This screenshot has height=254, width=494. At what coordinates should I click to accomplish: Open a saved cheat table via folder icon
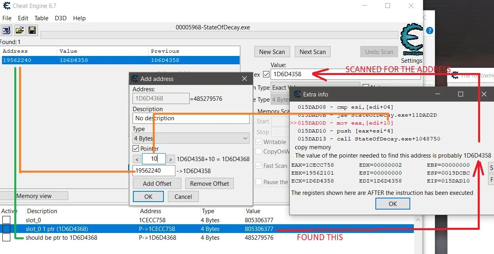(19, 30)
